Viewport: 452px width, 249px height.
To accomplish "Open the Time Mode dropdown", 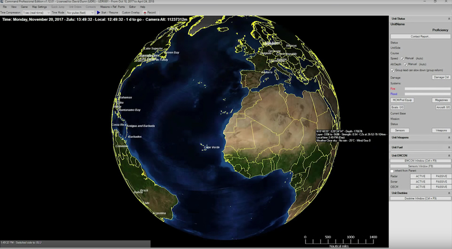I will pyautogui.click(x=80, y=12).
